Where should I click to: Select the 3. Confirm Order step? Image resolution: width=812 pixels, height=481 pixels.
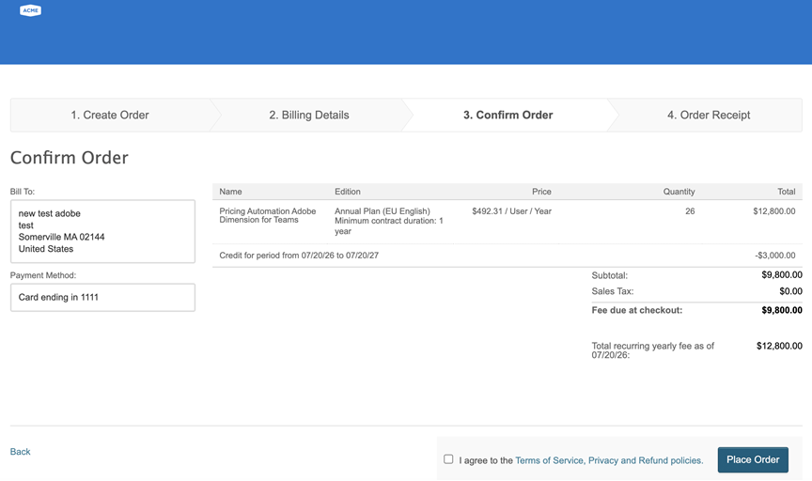coord(507,115)
